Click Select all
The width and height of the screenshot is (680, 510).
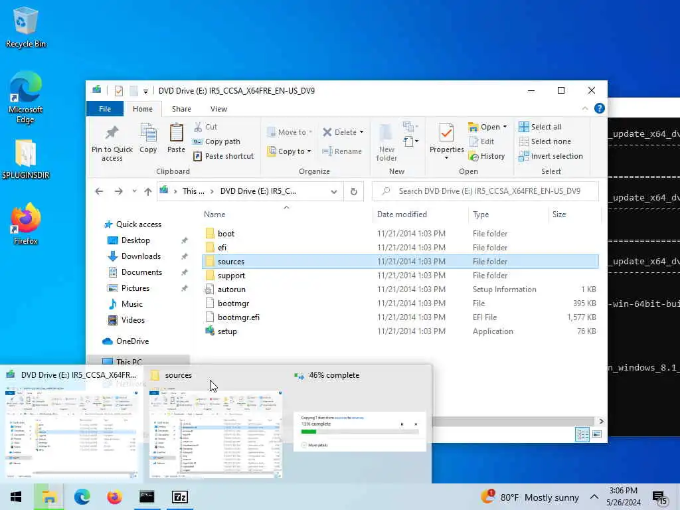[540, 127]
